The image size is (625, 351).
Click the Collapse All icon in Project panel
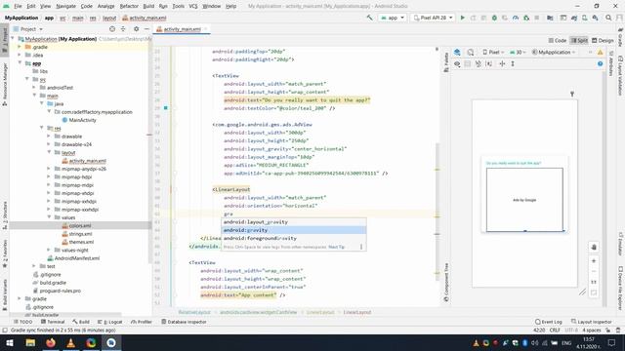tap(123, 29)
